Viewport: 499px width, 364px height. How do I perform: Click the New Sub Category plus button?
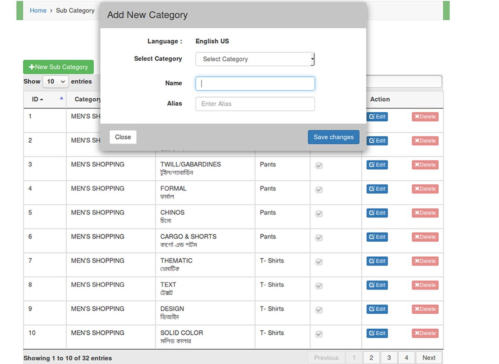point(58,67)
